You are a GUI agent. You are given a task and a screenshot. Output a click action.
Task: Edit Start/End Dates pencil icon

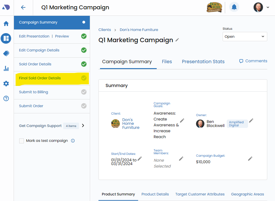pyautogui.click(x=140, y=159)
